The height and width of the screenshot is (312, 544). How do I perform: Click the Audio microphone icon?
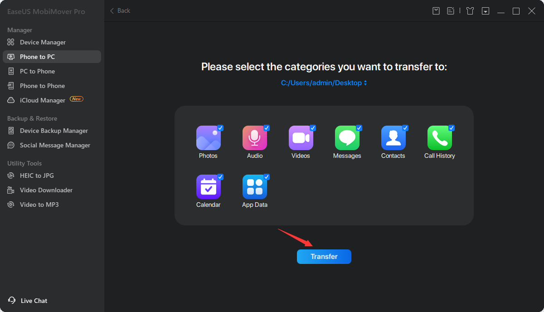click(255, 138)
